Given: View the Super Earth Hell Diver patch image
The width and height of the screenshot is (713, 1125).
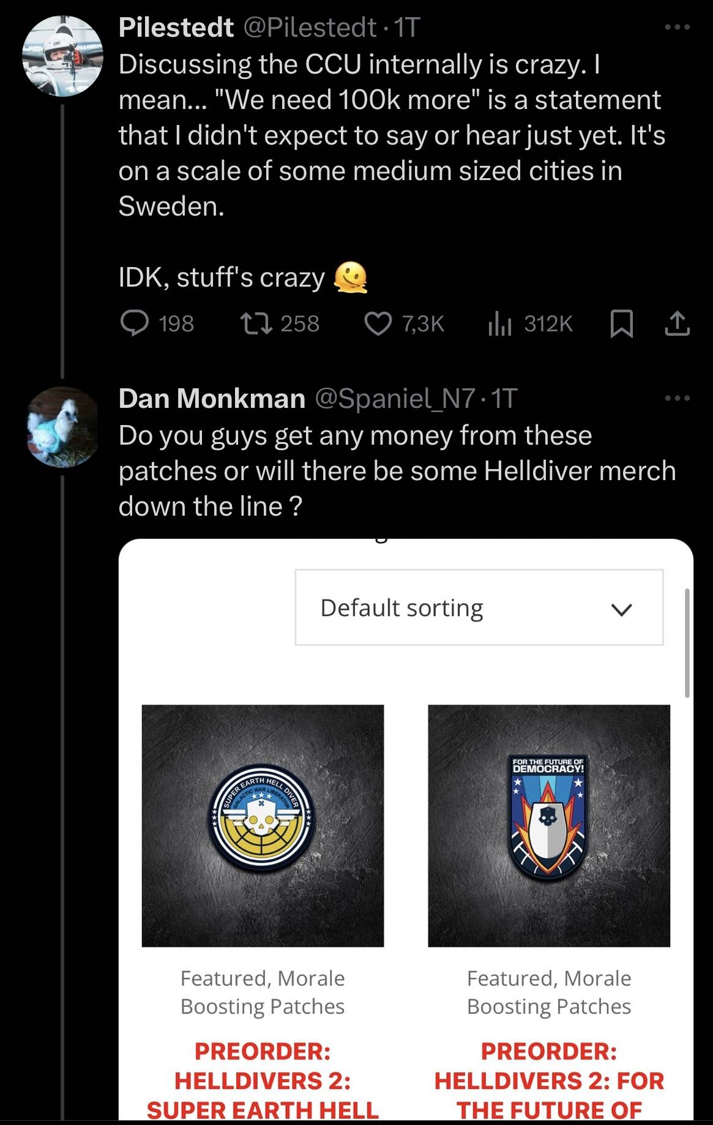Looking at the screenshot, I should coord(263,825).
